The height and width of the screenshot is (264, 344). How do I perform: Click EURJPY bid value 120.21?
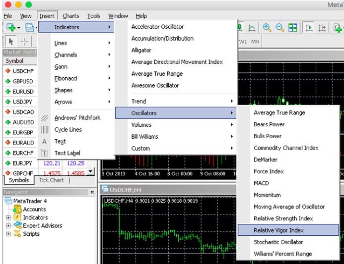tap(52, 163)
